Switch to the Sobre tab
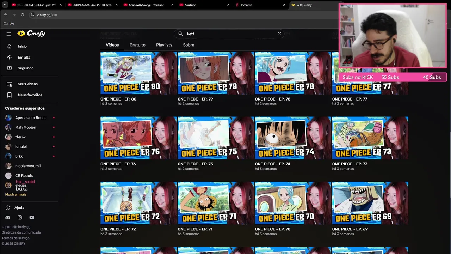The width and height of the screenshot is (451, 254). 189,45
